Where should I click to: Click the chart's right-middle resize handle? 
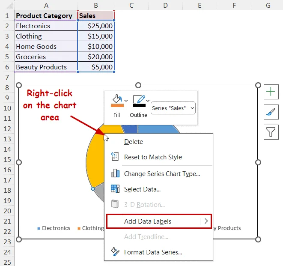pyautogui.click(x=258, y=162)
